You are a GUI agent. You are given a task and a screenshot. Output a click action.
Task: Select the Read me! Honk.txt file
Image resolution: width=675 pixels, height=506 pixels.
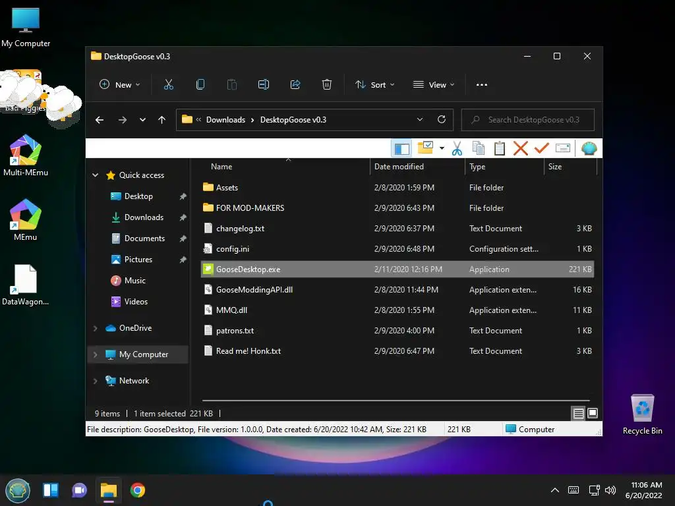click(397, 351)
